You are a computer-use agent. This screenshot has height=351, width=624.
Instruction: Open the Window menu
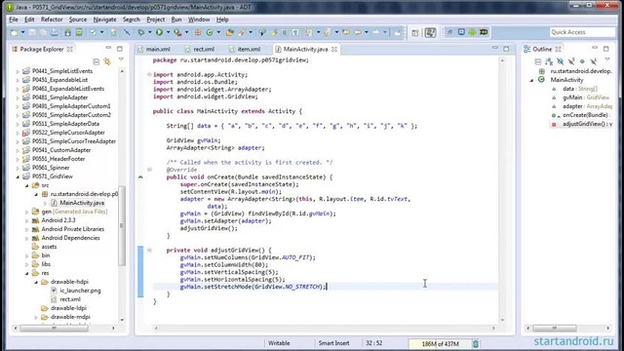199,19
